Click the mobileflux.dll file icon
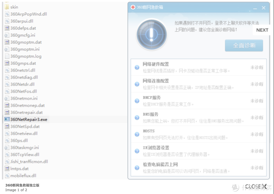This screenshot has height=194, width=274. (x=7, y=176)
